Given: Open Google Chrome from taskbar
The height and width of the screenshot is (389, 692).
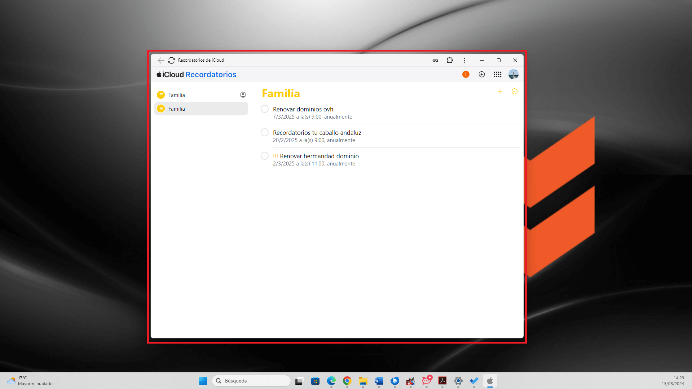Looking at the screenshot, I should tap(347, 381).
